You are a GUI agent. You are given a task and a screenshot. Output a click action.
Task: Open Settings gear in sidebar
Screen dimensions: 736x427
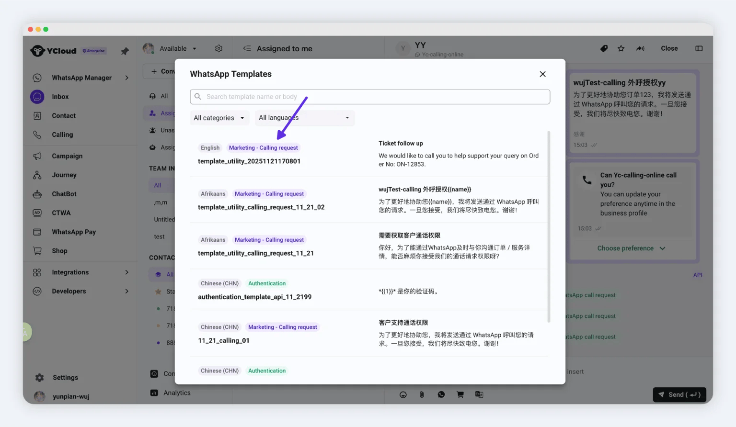(40, 378)
